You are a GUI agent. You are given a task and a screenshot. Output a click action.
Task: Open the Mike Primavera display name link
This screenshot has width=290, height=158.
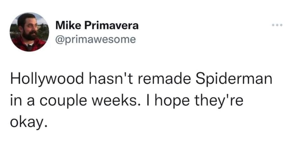pos(97,25)
